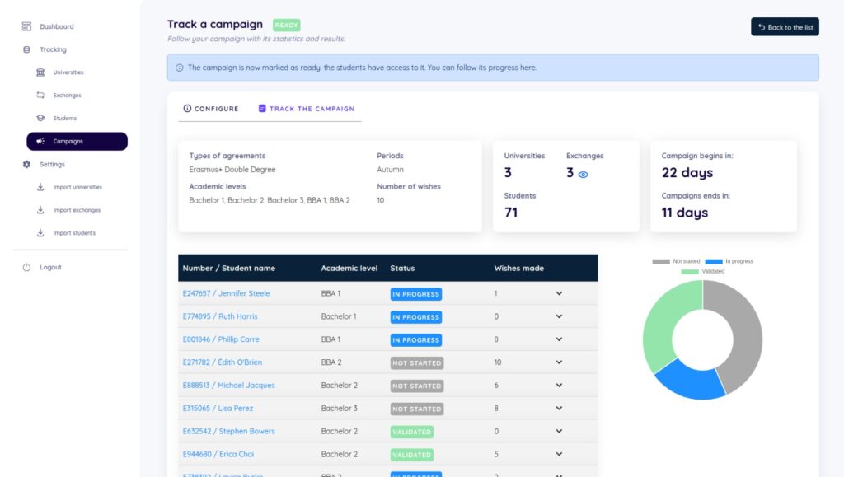
Task: Click the Universities building icon
Action: [x=40, y=72]
